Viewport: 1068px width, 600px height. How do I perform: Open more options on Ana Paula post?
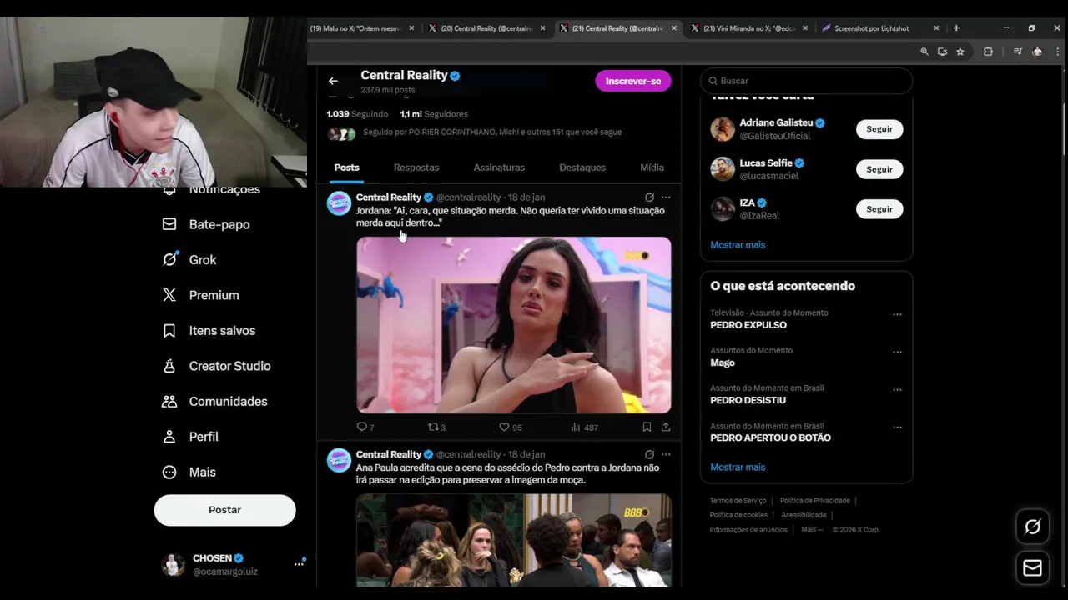coord(666,454)
